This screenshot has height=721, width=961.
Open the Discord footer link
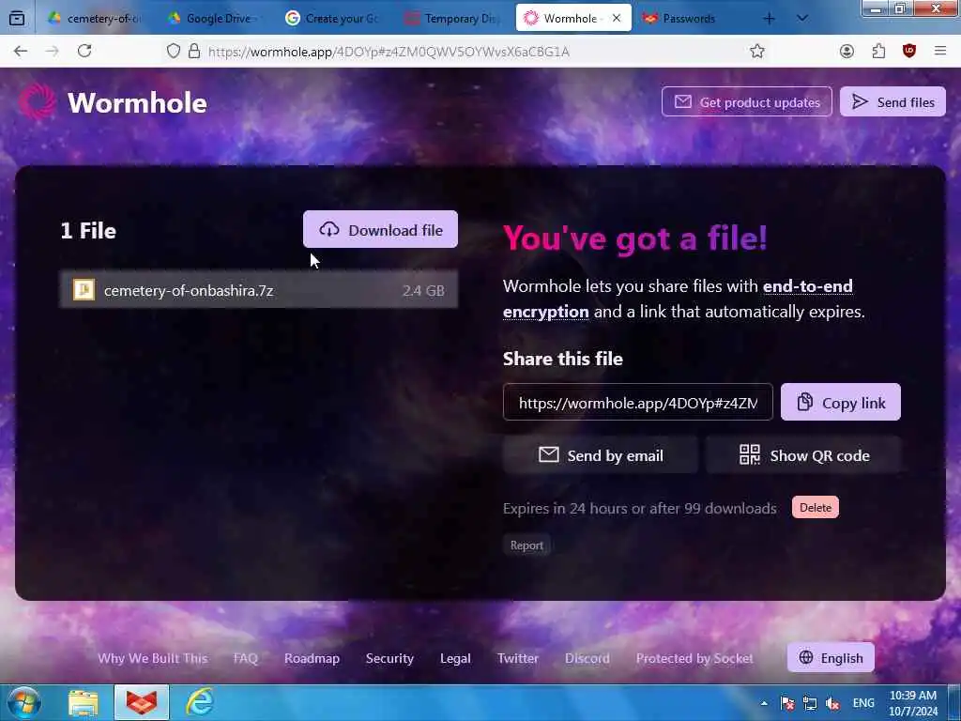tap(587, 658)
